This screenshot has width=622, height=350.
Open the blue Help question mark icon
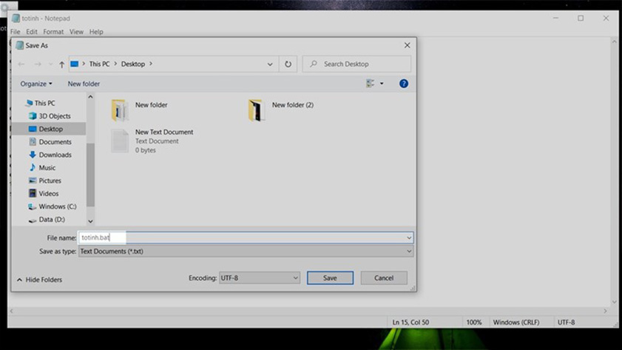click(403, 84)
